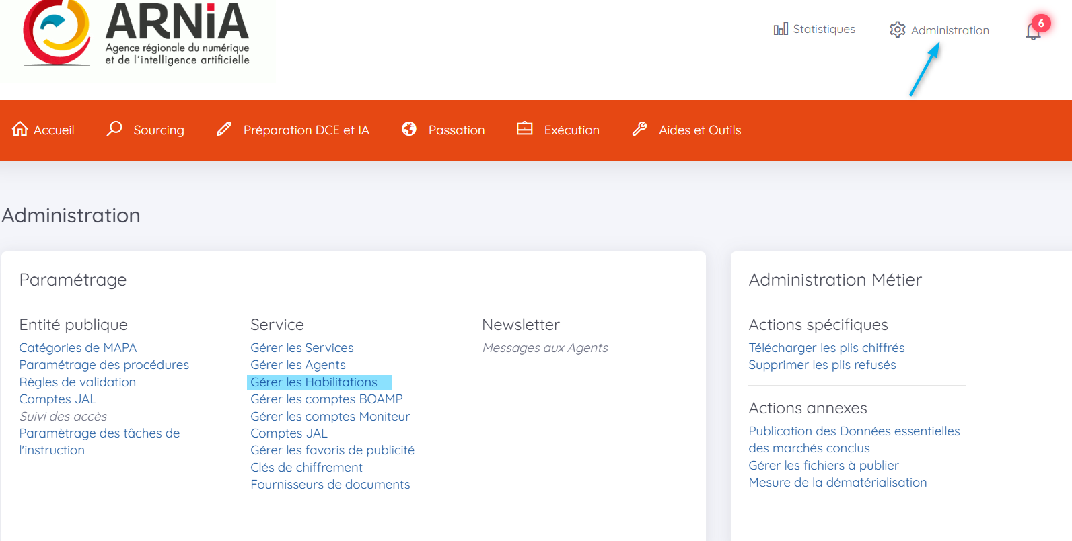Open the Exécution menu
The image size is (1072, 541).
pos(571,130)
